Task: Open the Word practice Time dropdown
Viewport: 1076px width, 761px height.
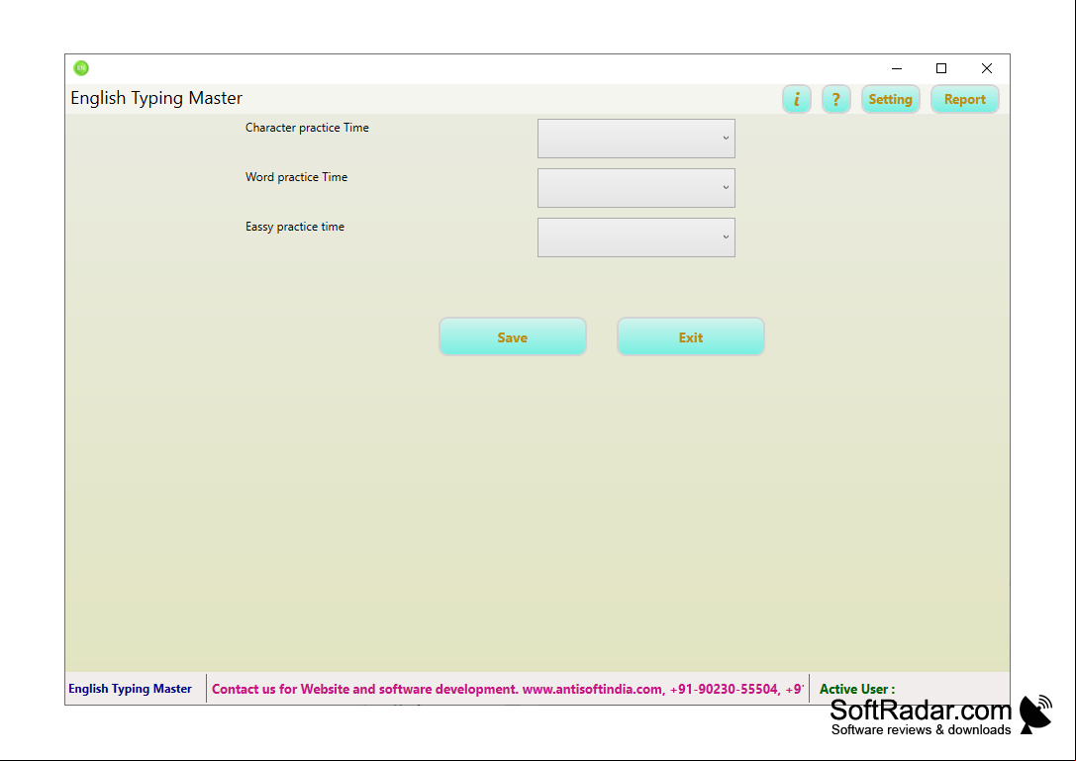Action: [x=636, y=188]
